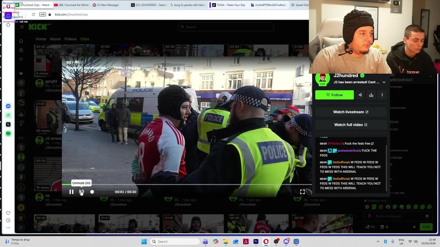Open Opera sidebar bookmarks heart icon

(x=8, y=213)
